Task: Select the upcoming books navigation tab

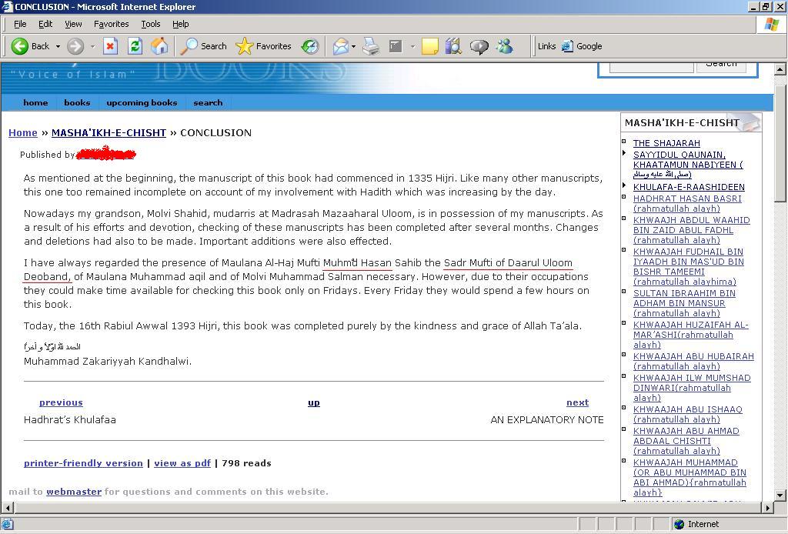Action: (142, 102)
